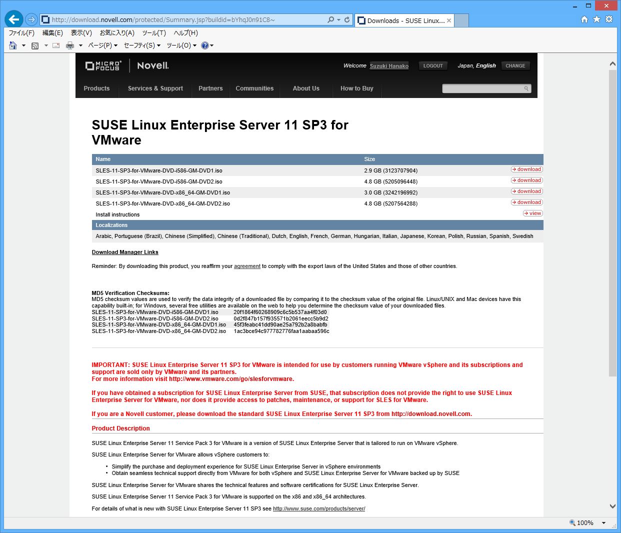Image resolution: width=621 pixels, height=533 pixels.
Task: Expand the feeds dropdown arrow
Action: [46, 45]
